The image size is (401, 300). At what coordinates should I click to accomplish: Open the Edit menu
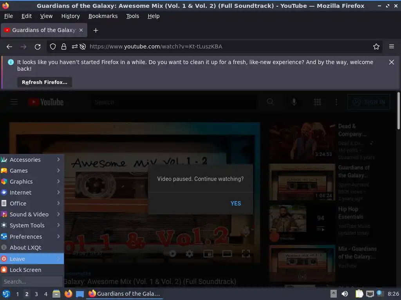pos(27,16)
